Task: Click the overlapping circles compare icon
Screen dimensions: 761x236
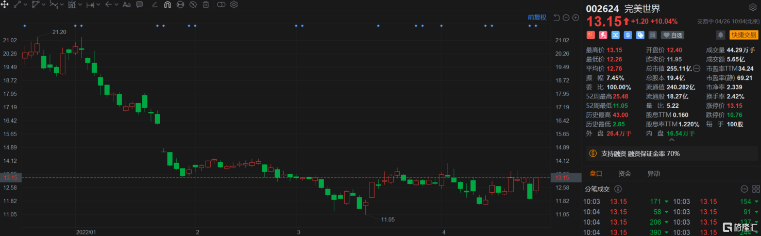Action: (221, 5)
